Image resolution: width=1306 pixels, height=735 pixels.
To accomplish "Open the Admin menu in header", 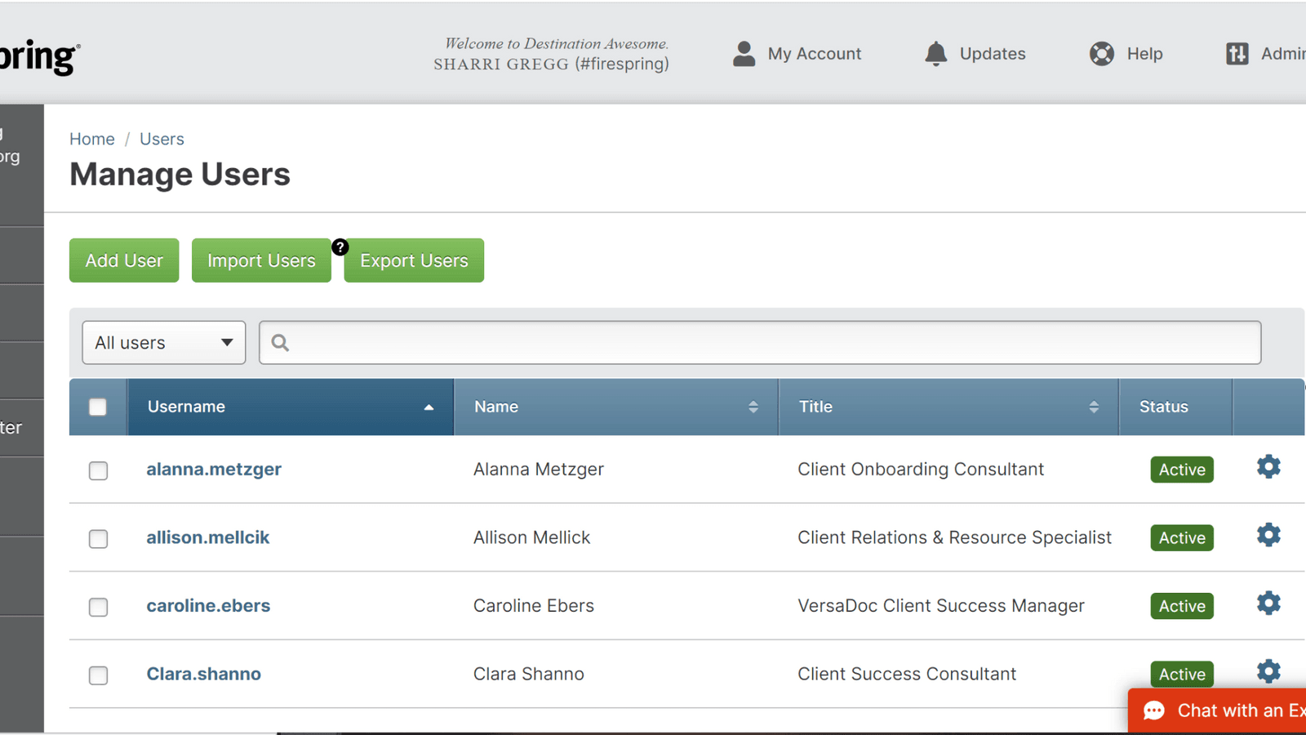I will tap(1265, 54).
